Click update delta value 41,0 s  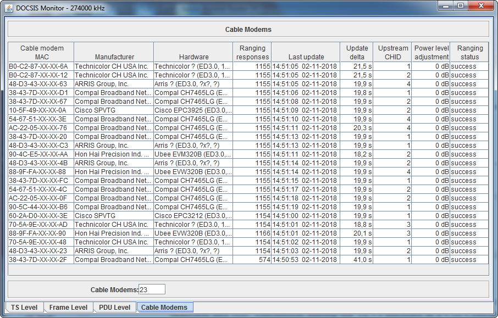click(357, 260)
